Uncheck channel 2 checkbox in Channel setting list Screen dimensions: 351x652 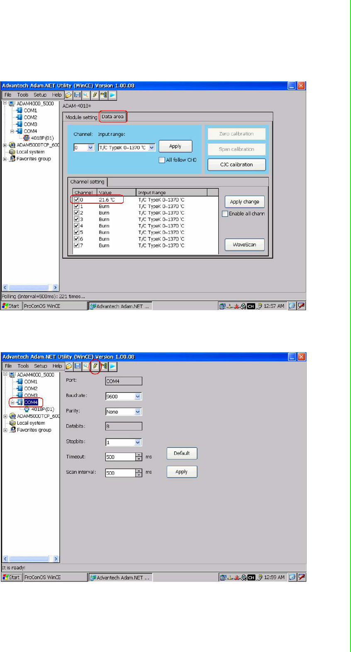pyautogui.click(x=77, y=213)
